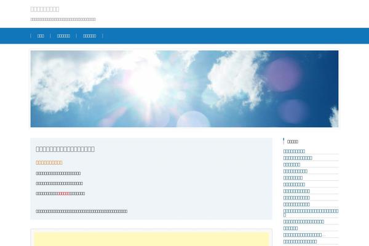Screen dimensions: 369x246
Task: Open the last item in the blue navigation bar
Action: coord(89,36)
